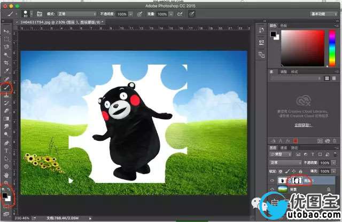Viewport: 342px width, 222px height.
Task: Open the 基本功能 workspace dropdown
Action: tap(323, 14)
